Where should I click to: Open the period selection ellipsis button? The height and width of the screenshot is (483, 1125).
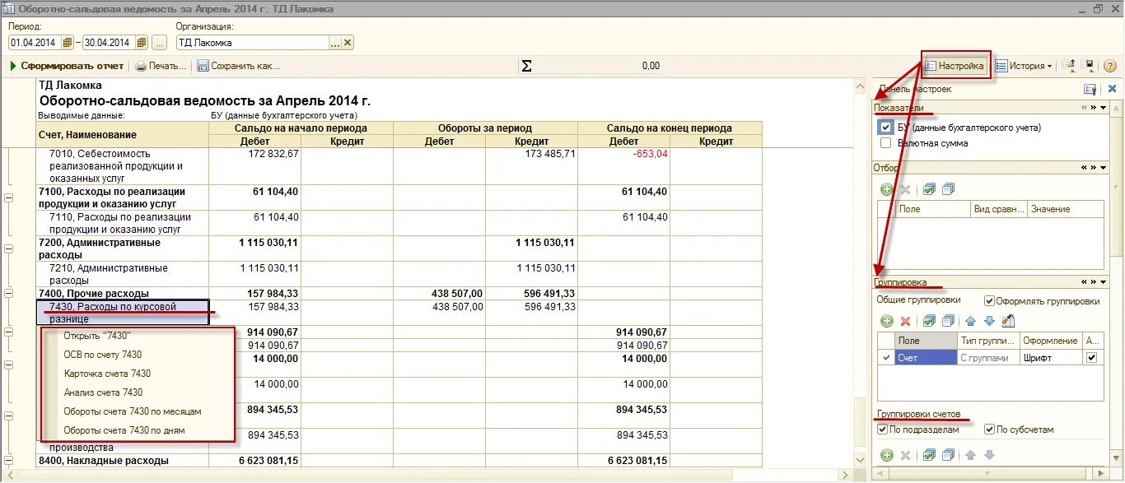[159, 43]
